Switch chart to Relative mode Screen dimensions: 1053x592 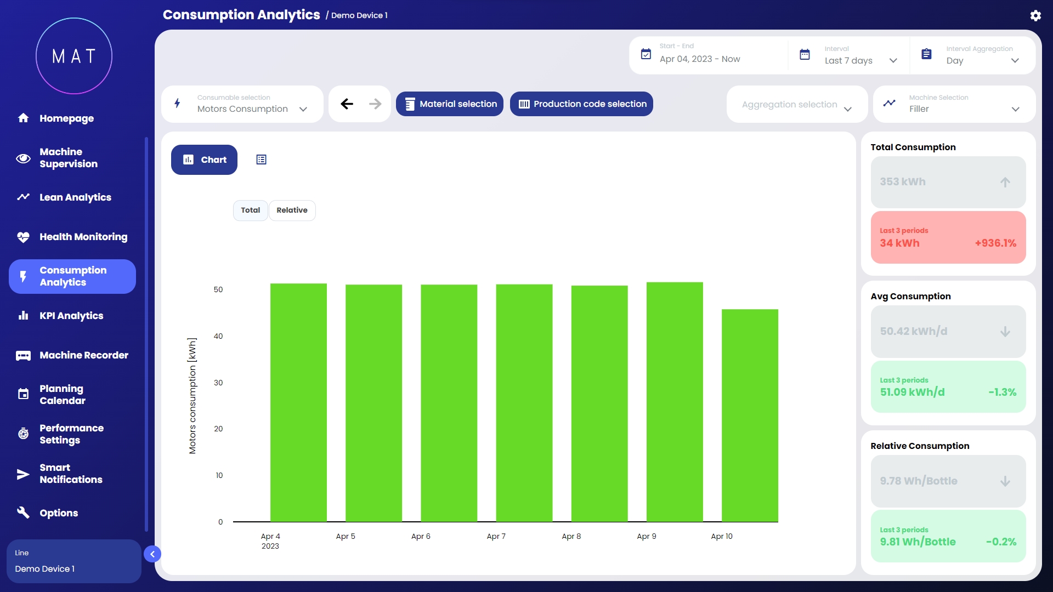292,210
